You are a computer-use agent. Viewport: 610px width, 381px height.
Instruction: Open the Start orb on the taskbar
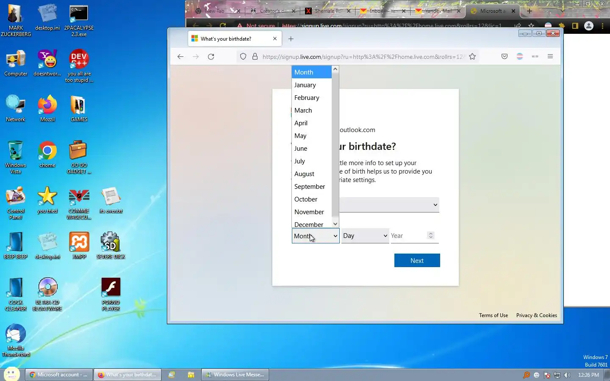click(x=11, y=374)
